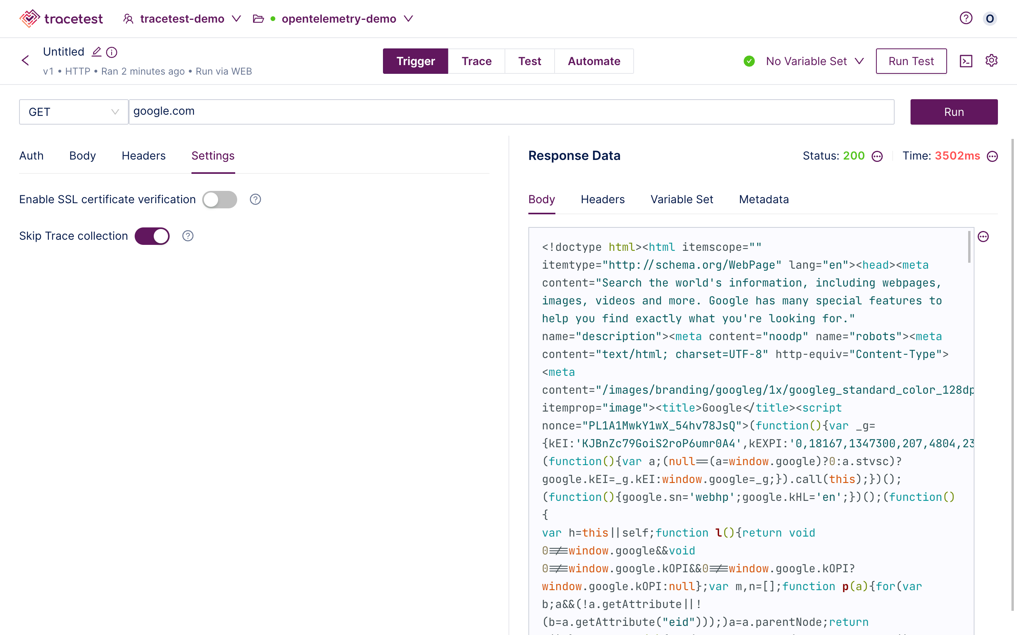This screenshot has height=635, width=1017.
Task: Open the response body options icon
Action: [983, 237]
